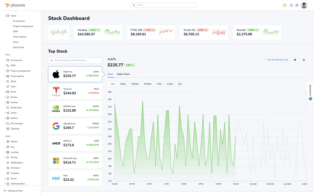Toggle the sun theme switcher icon

point(284,5)
